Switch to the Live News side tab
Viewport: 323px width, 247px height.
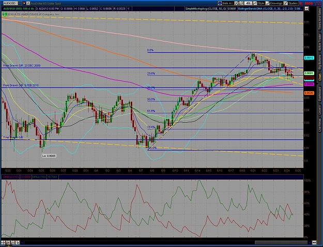pyautogui.click(x=320, y=125)
